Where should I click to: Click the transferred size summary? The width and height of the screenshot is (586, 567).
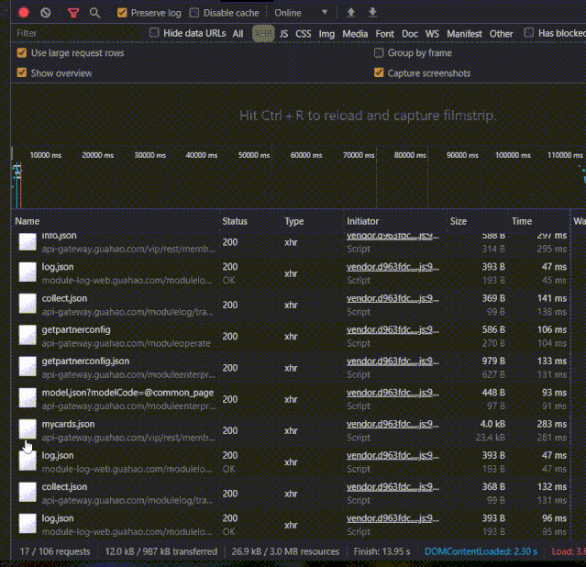tap(161, 551)
